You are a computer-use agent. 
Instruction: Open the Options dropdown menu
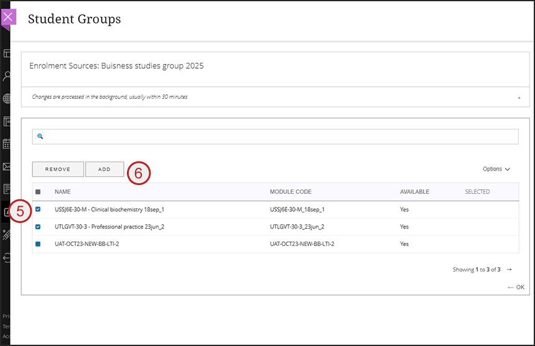496,169
